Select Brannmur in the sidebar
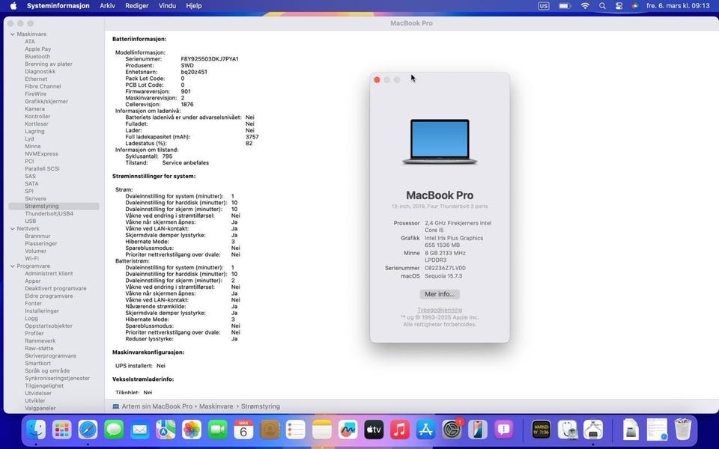The width and height of the screenshot is (719, 449). (x=37, y=236)
